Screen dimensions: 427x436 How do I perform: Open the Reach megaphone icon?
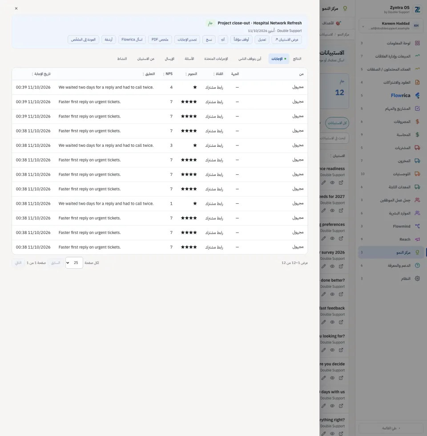(x=417, y=239)
